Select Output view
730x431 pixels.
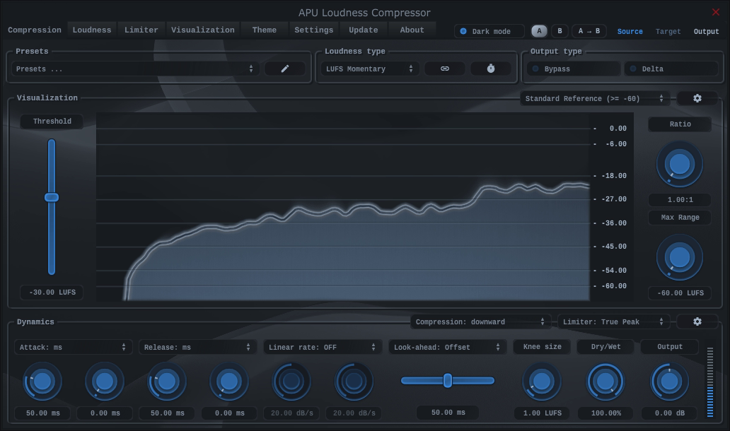tap(706, 31)
